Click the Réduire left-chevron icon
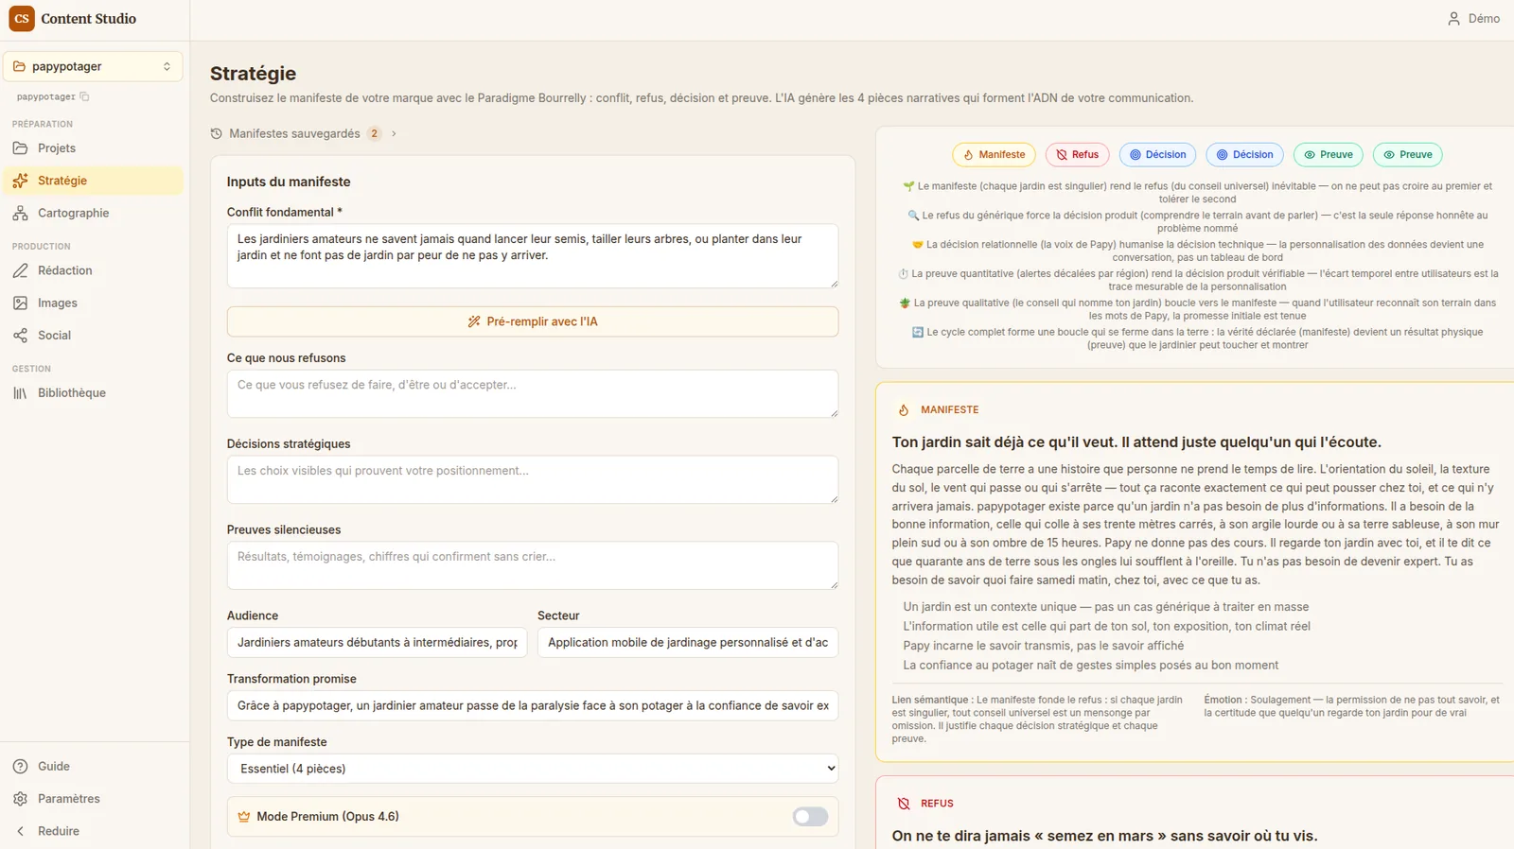The height and width of the screenshot is (849, 1514). [20, 831]
